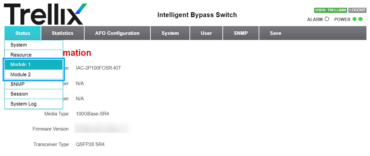Open the Statistics menu
The image size is (370, 156).
(x=63, y=33)
